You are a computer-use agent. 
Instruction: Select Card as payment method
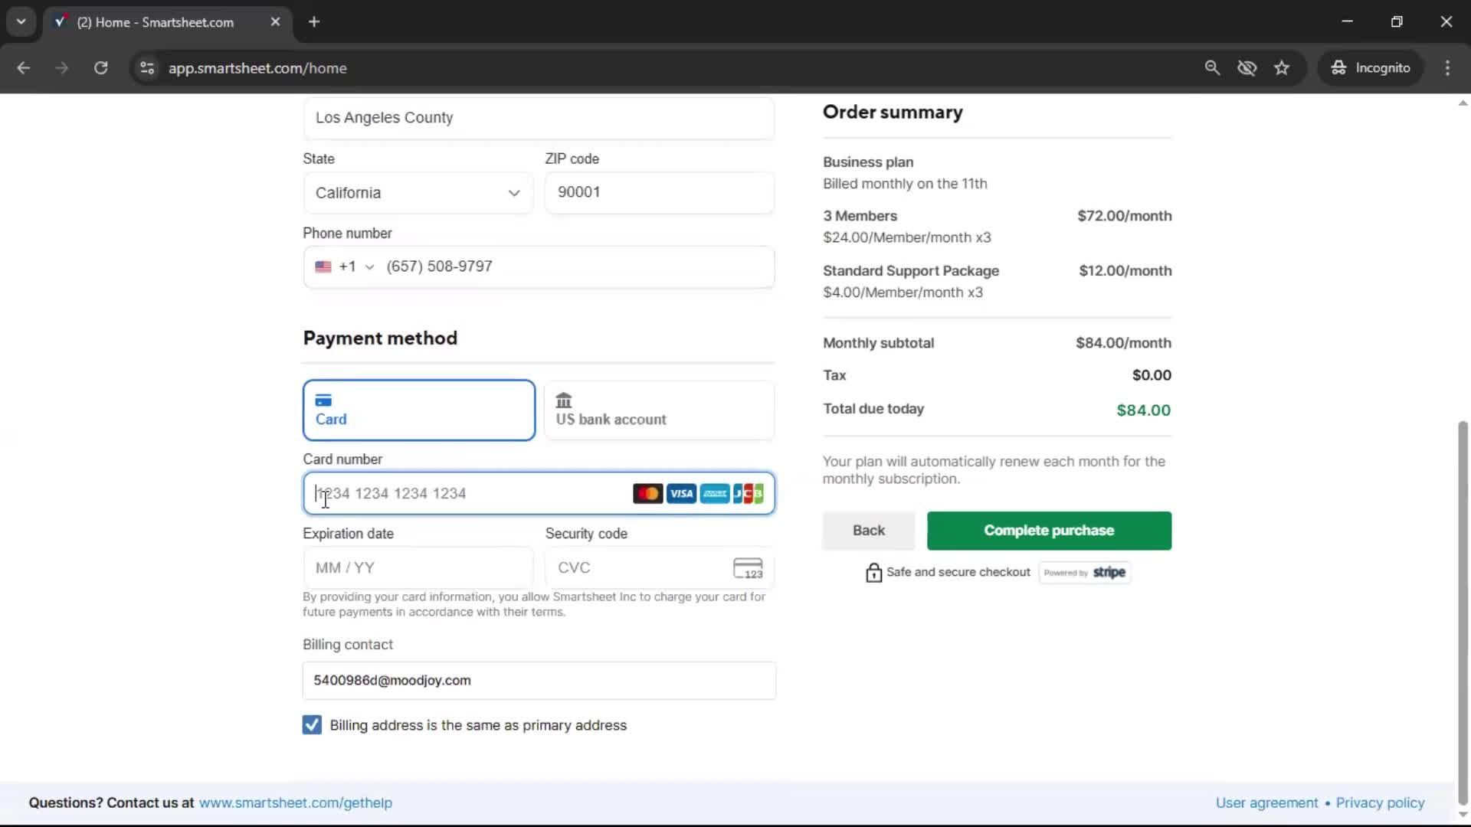tap(418, 410)
